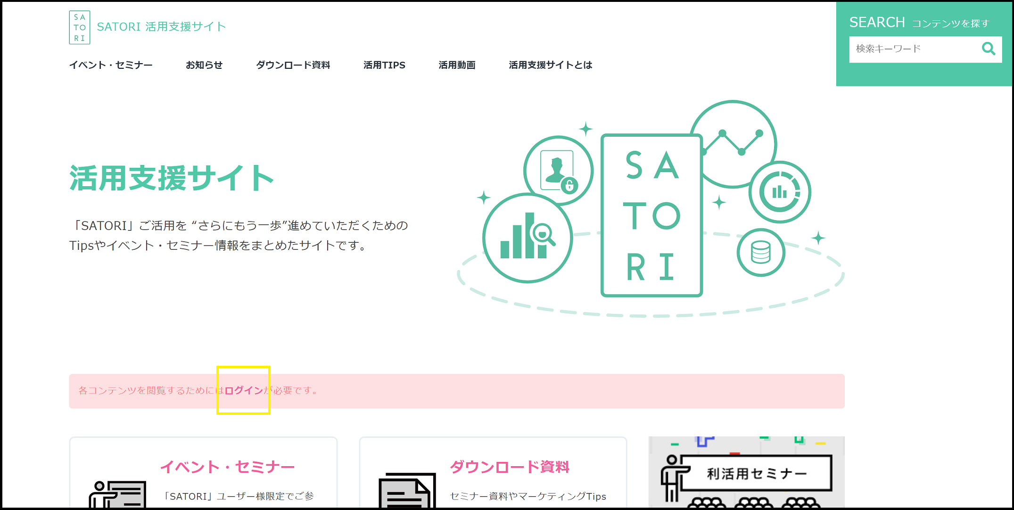Go to 活用TIPS navigation item

384,65
